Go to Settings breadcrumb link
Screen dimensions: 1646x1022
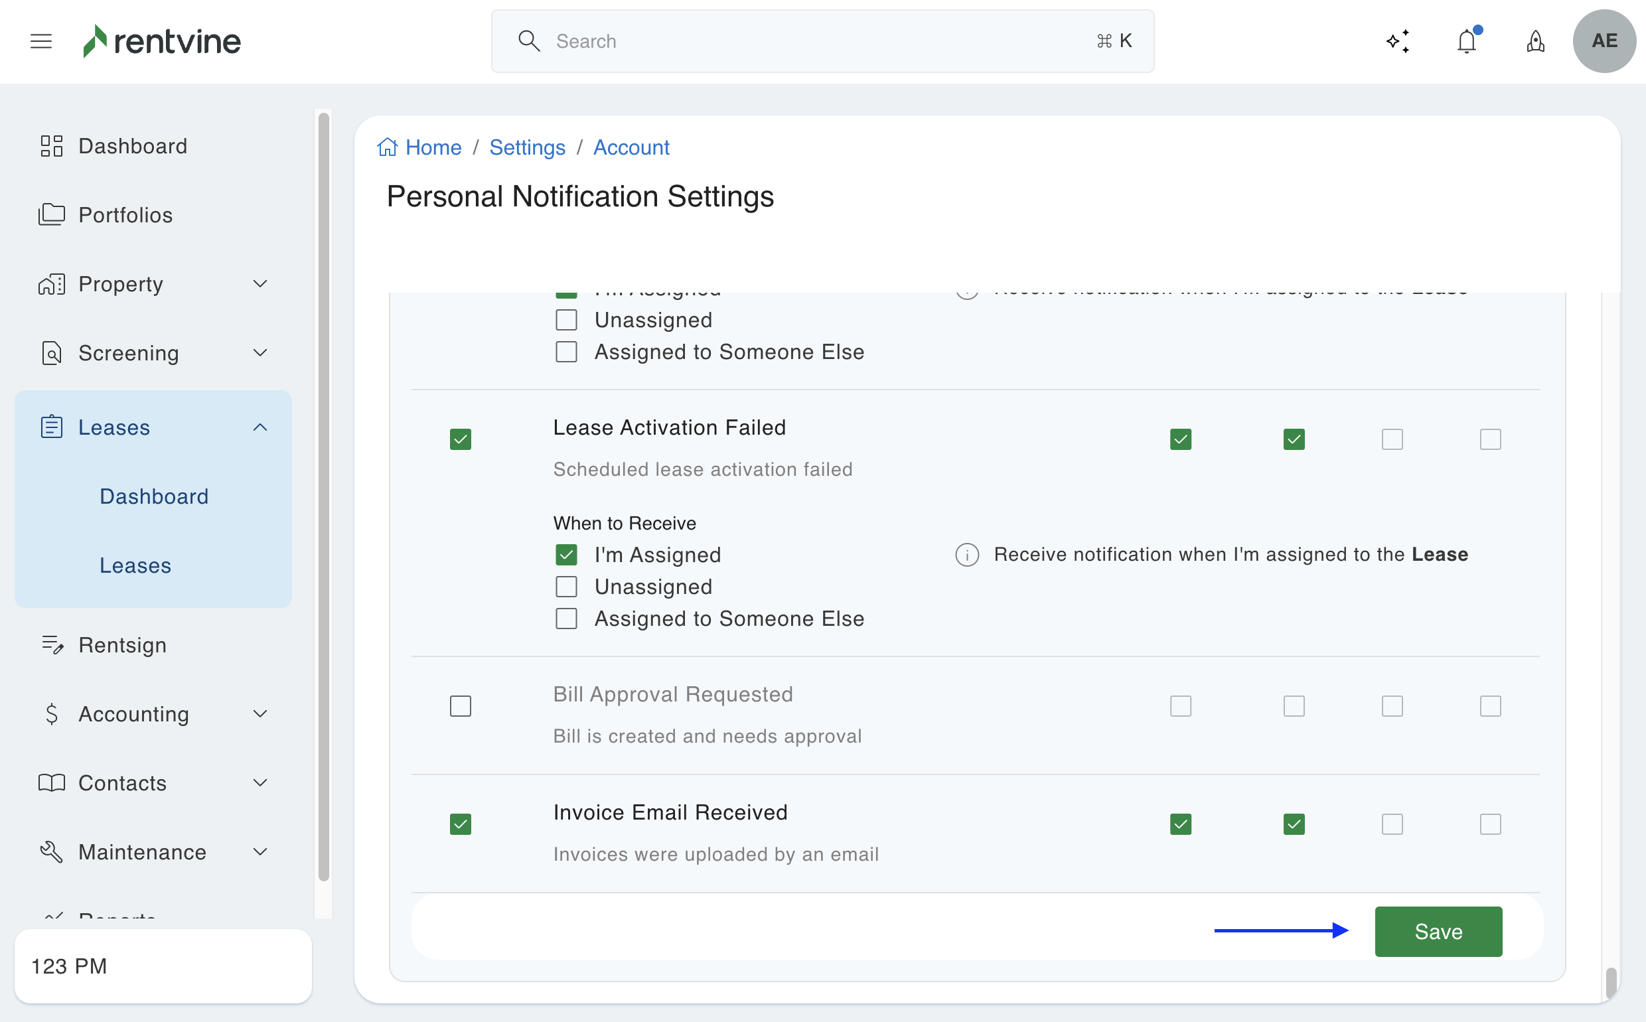[x=527, y=147]
